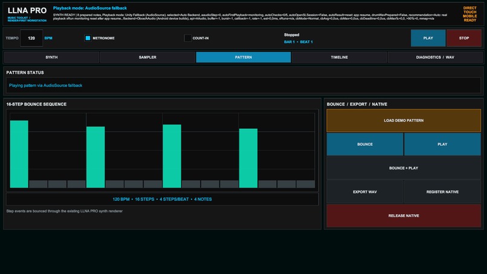Click the LLNA PRO logo
The width and height of the screenshot is (487, 274).
(27, 10)
